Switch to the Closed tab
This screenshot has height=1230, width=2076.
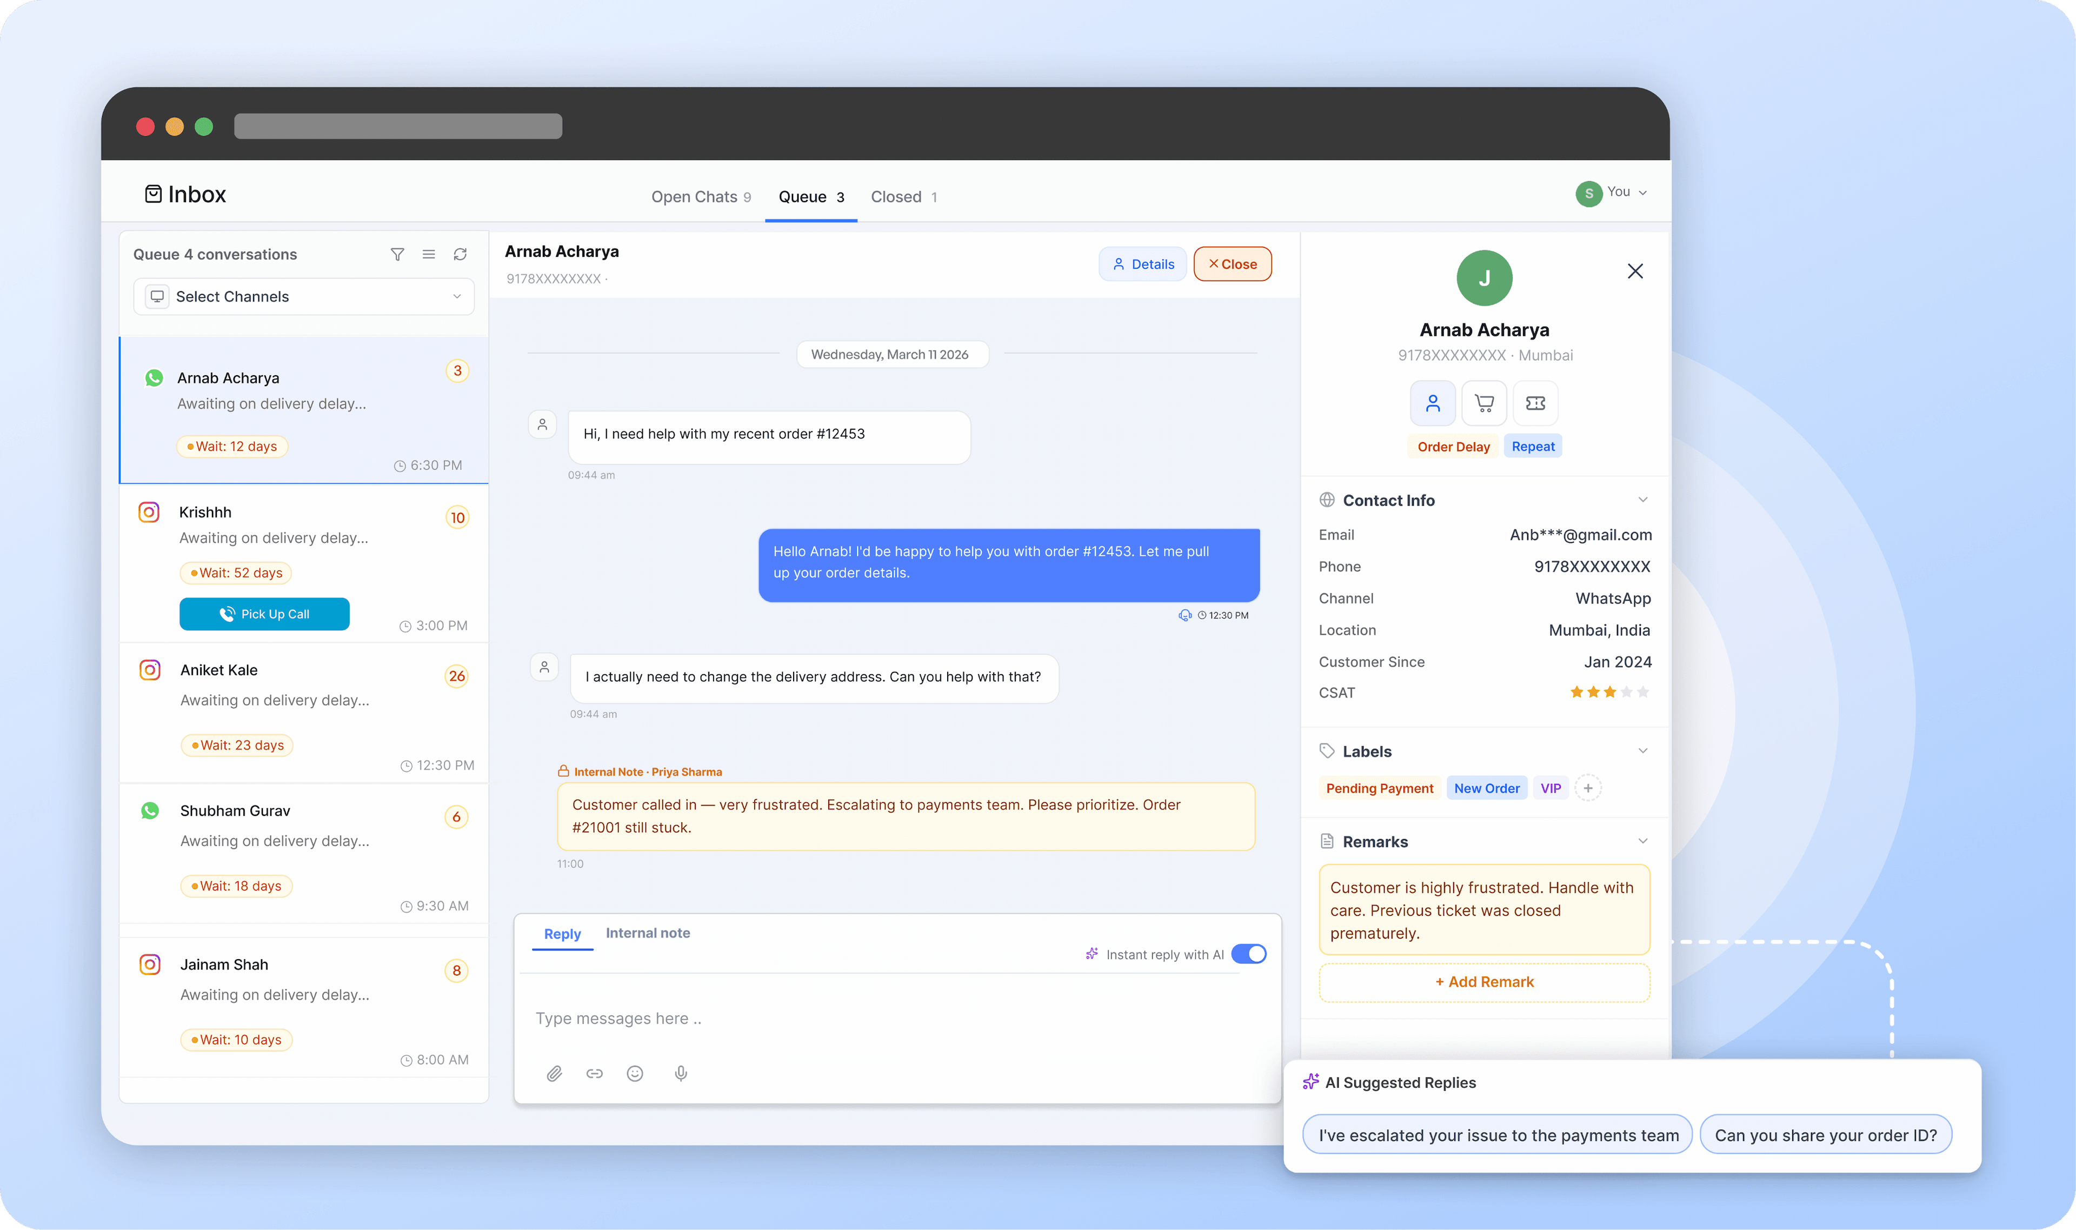pos(904,197)
